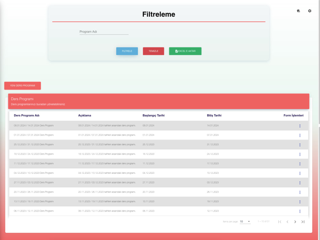Screen dimensions: 320x240
Task: Select '08.01.2024 / 14.01.2024 Ders Programı' name cell
Action: pos(34,125)
